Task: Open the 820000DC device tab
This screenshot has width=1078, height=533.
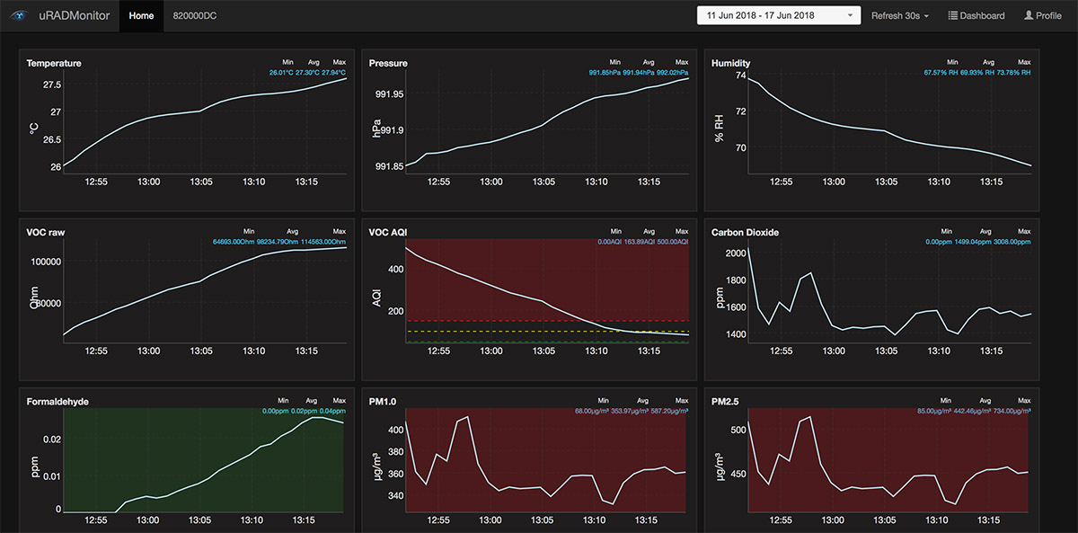Action: point(194,15)
